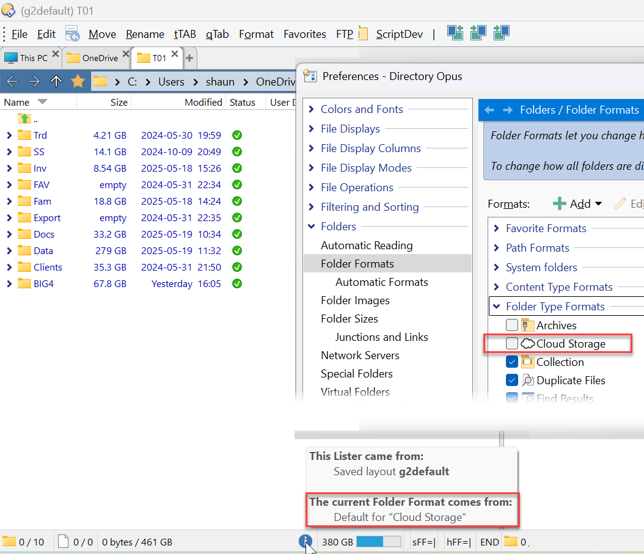Navigate back with the left arrow
This screenshot has width=644, height=554.
[x=12, y=81]
